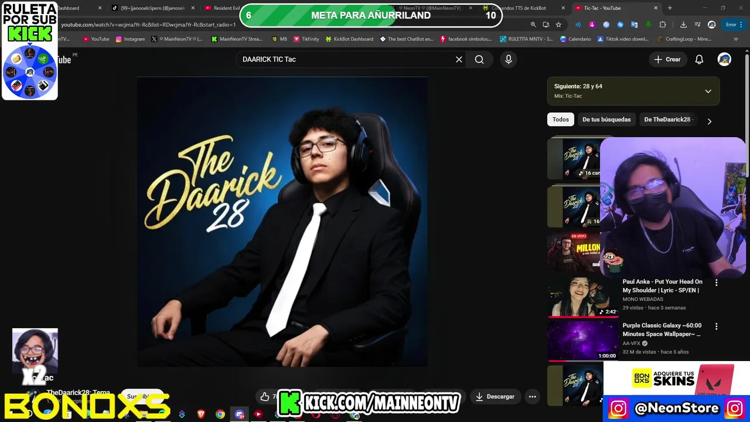Viewport: 750px width, 422px height.
Task: Open Chrome in the taskbar
Action: click(220, 414)
